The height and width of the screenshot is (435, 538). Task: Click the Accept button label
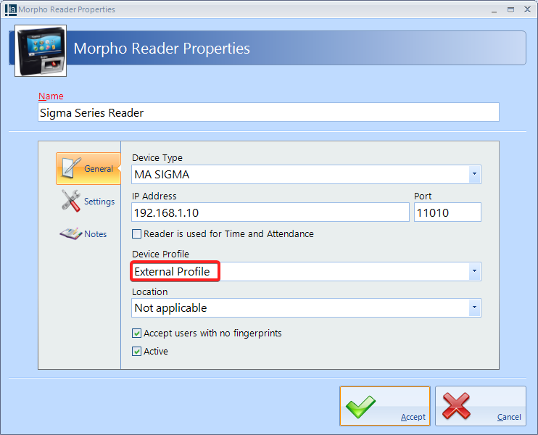point(413,417)
